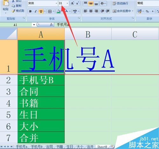Click the increase indent icon

[x=107, y=11]
